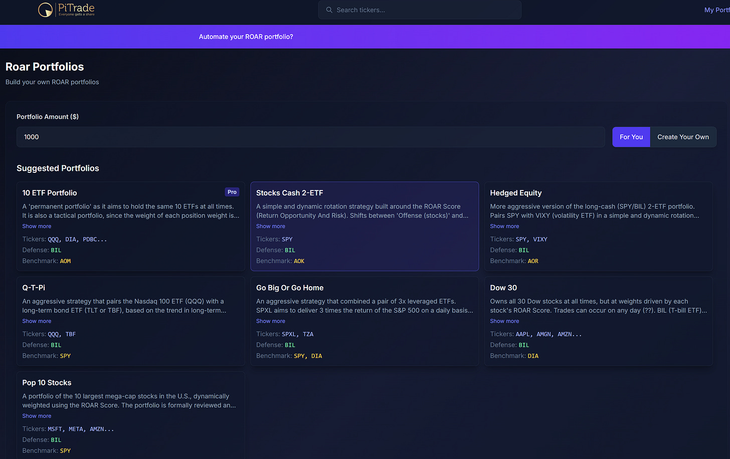Click MSFT, META, AMZN tickers in Pop 10

click(81, 429)
